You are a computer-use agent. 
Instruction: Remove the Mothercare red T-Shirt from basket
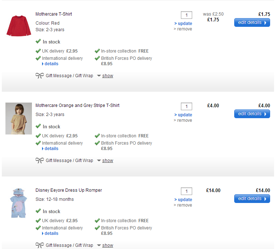(184, 29)
